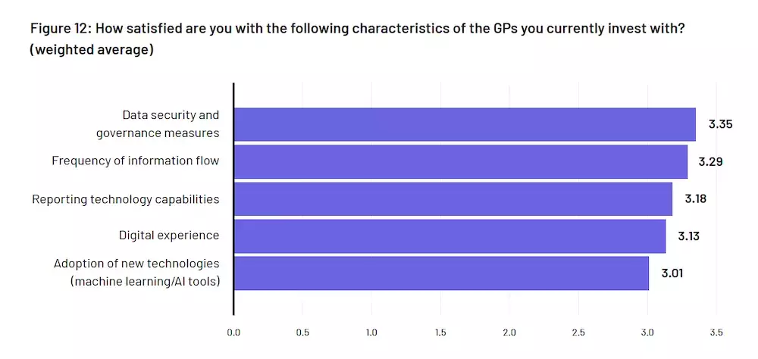The image size is (758, 359).
Task: Click the "Data security and governance measures" label
Action: pos(158,124)
